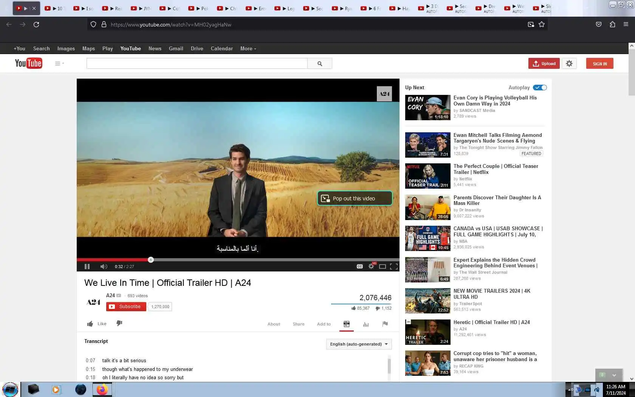This screenshot has width=635, height=397.
Task: Open Firefox from the Windows taskbar
Action: [x=102, y=389]
